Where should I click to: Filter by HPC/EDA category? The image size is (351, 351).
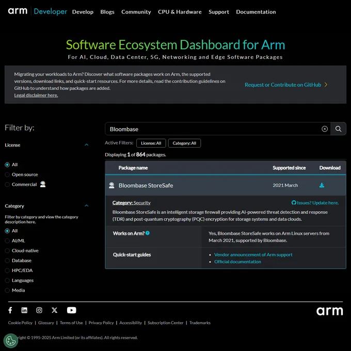click(x=7, y=270)
